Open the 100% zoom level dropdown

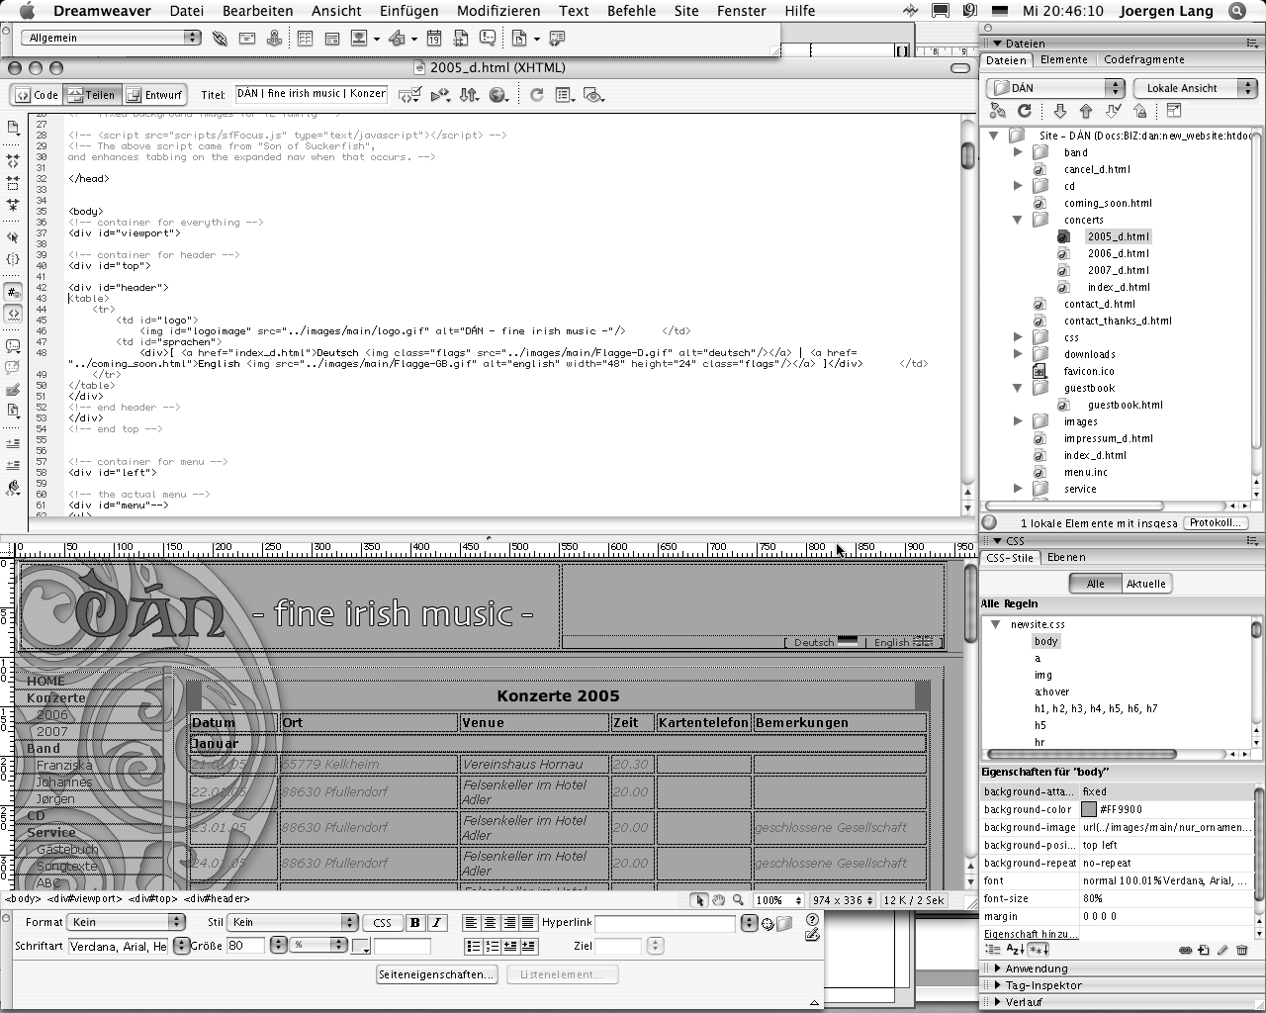pos(779,900)
